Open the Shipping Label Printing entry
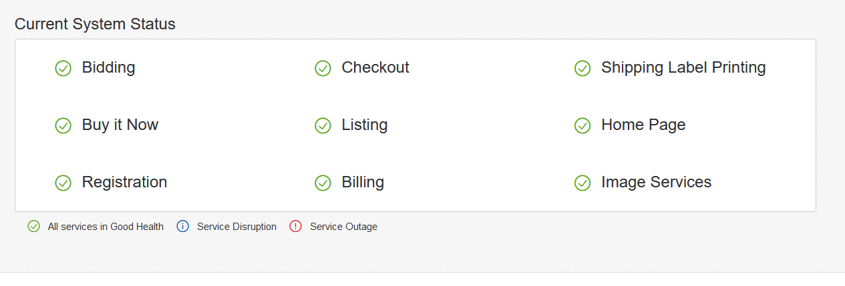The width and height of the screenshot is (845, 286). (683, 67)
